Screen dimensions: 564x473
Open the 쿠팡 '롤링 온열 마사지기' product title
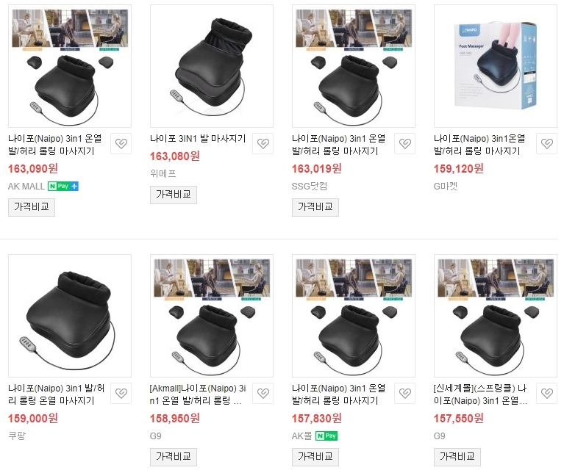(x=56, y=394)
